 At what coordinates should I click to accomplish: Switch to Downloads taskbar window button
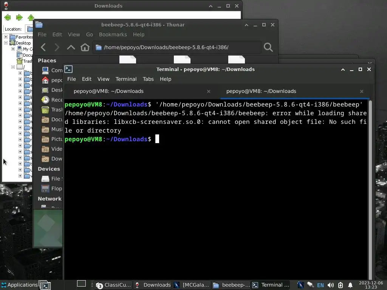coord(153,285)
